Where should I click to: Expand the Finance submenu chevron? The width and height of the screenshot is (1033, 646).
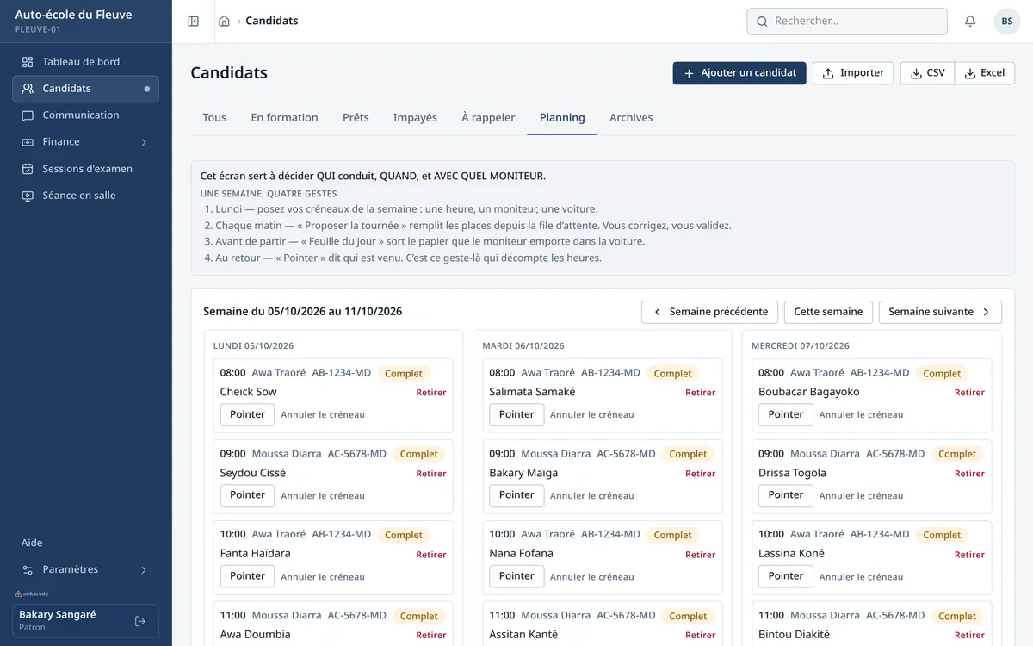point(144,142)
